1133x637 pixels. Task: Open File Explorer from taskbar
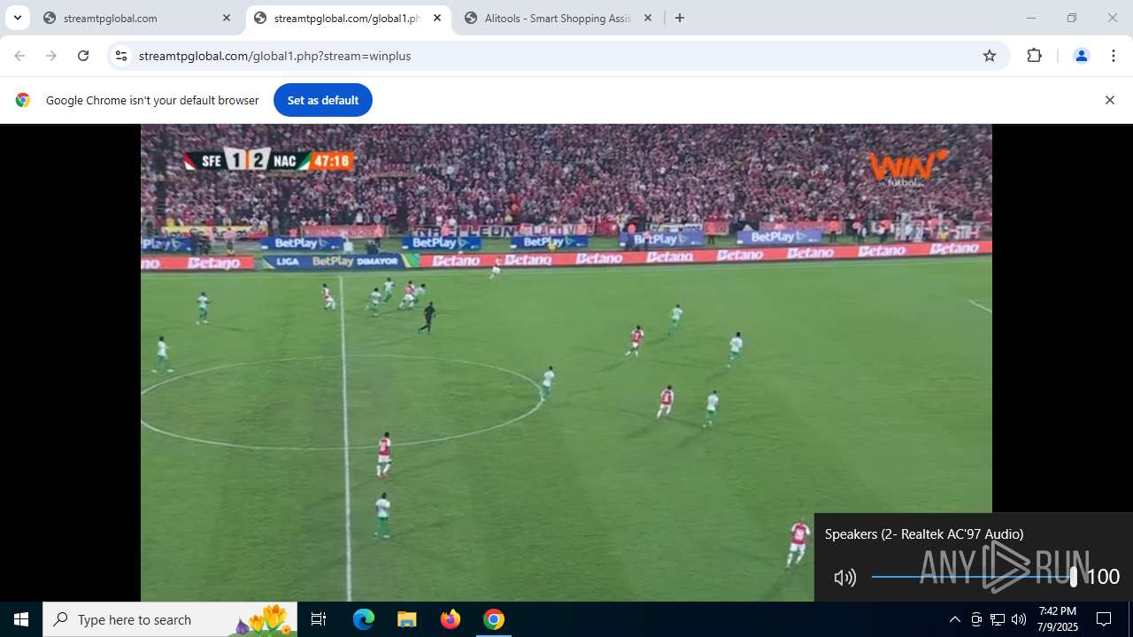pos(406,619)
